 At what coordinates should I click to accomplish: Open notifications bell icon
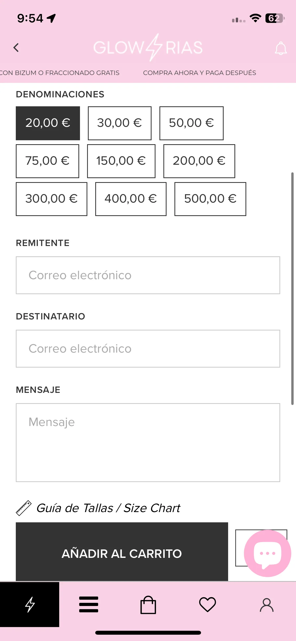280,48
